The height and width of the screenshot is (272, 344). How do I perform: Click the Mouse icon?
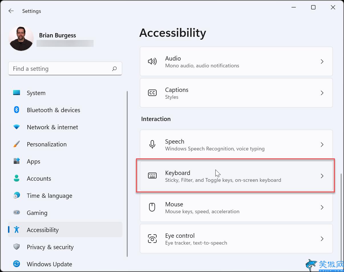pos(152,207)
